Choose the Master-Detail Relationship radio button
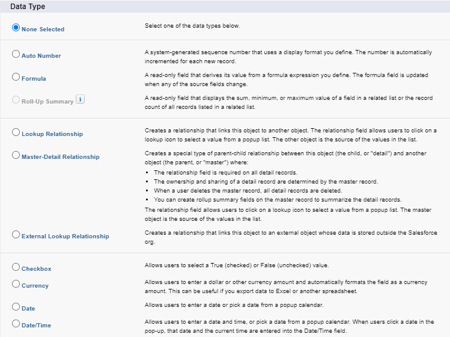The height and width of the screenshot is (337, 450). (16, 155)
